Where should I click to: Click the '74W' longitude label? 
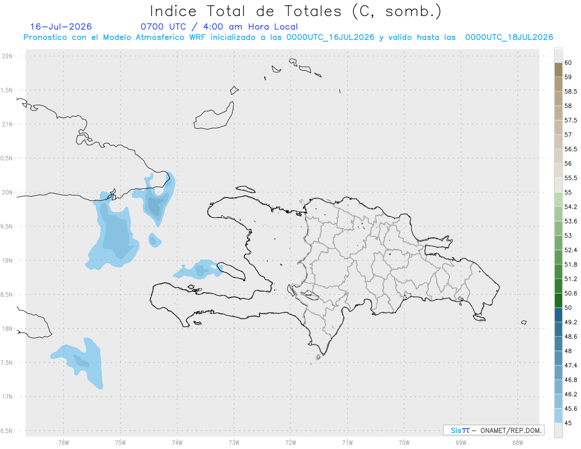pos(177,443)
